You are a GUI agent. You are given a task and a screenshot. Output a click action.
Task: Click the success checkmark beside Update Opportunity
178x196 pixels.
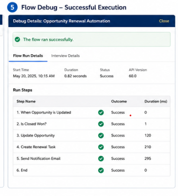[x=101, y=135]
